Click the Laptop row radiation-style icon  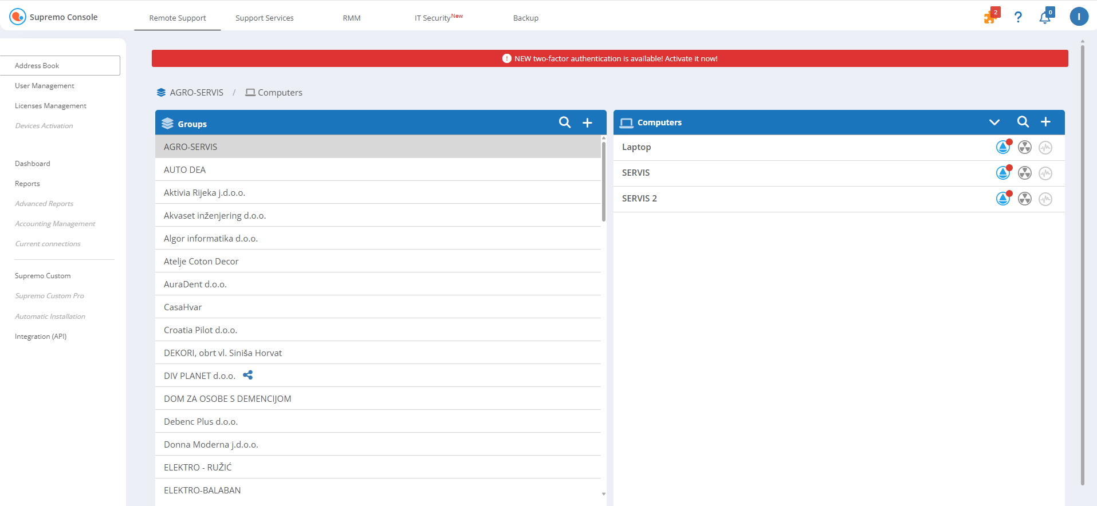click(1025, 148)
